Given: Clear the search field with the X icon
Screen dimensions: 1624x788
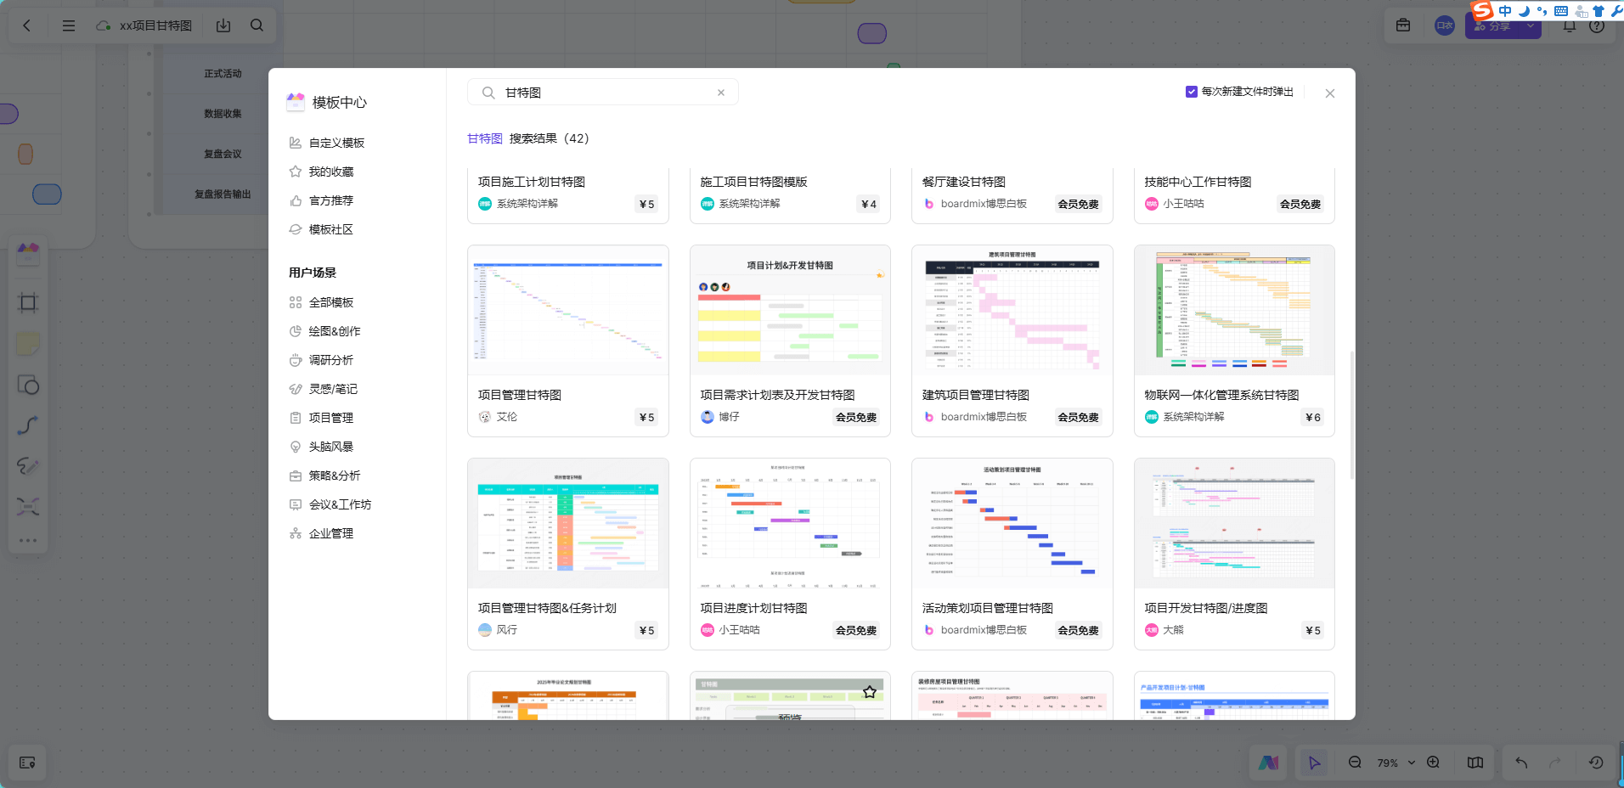Looking at the screenshot, I should click(x=720, y=93).
